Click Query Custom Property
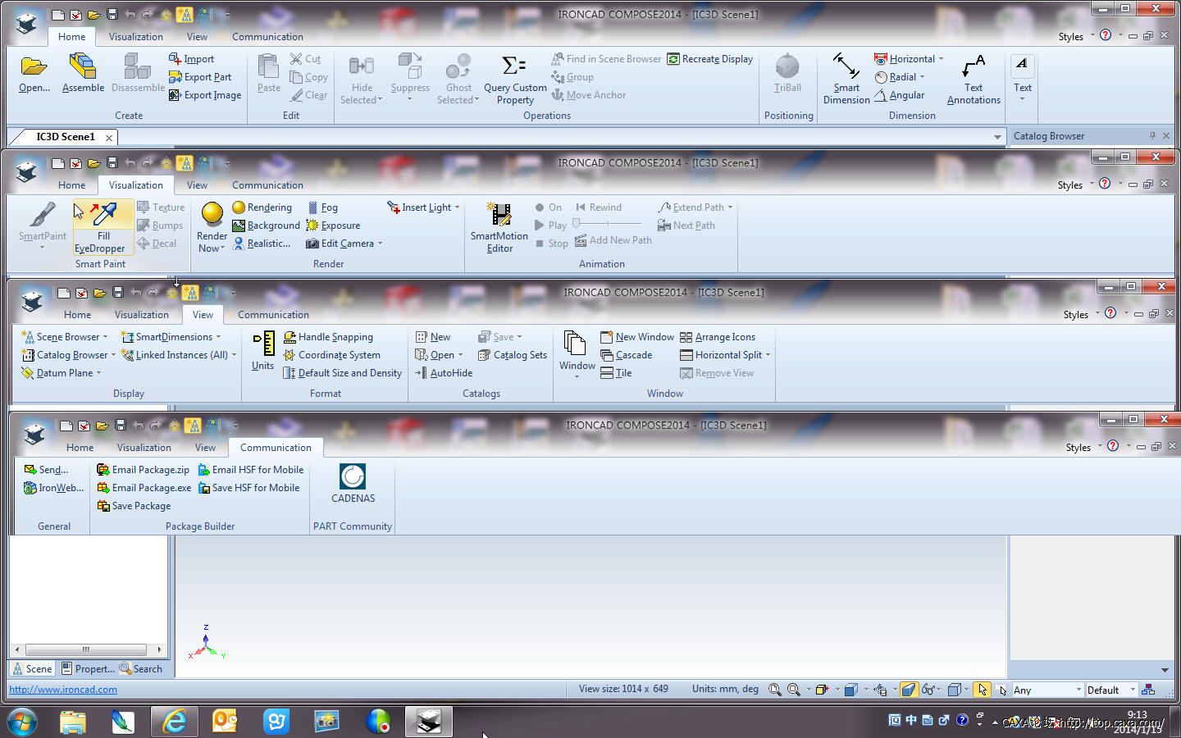Screen dimensions: 1181x738 514,78
